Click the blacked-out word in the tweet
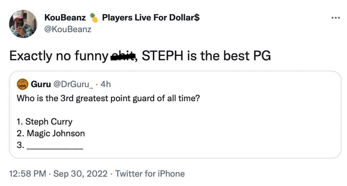Screen dimensions: 347x186 coord(123,56)
